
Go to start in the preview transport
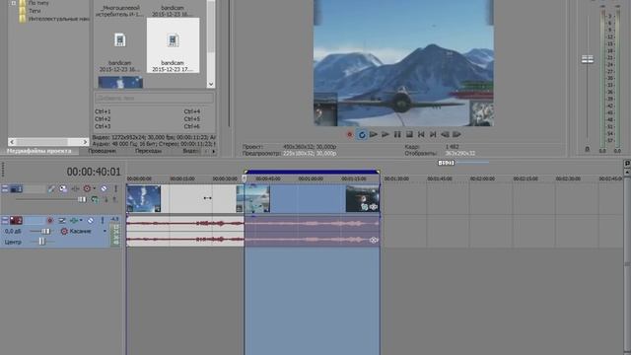coord(421,134)
